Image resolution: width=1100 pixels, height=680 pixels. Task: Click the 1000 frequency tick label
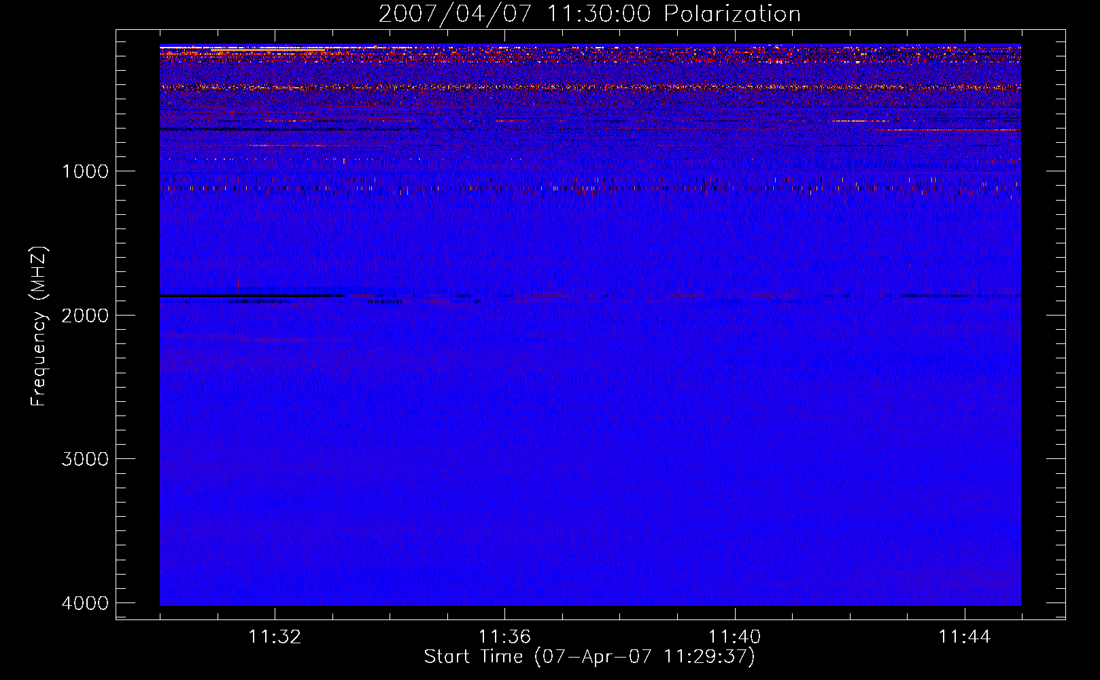85,171
